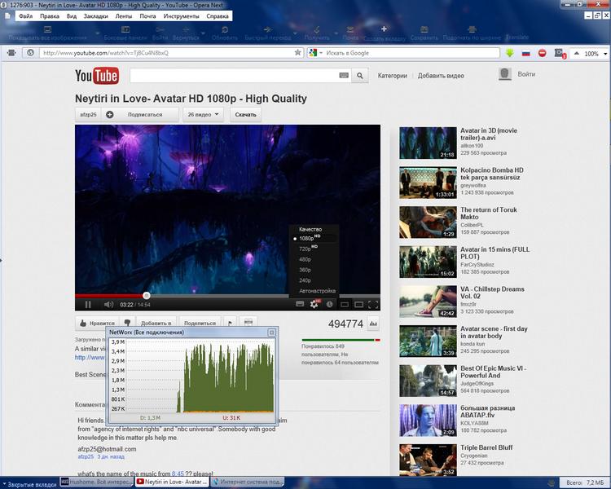This screenshot has width=611, height=489.
Task: Enter fullscreen video mode
Action: click(373, 305)
